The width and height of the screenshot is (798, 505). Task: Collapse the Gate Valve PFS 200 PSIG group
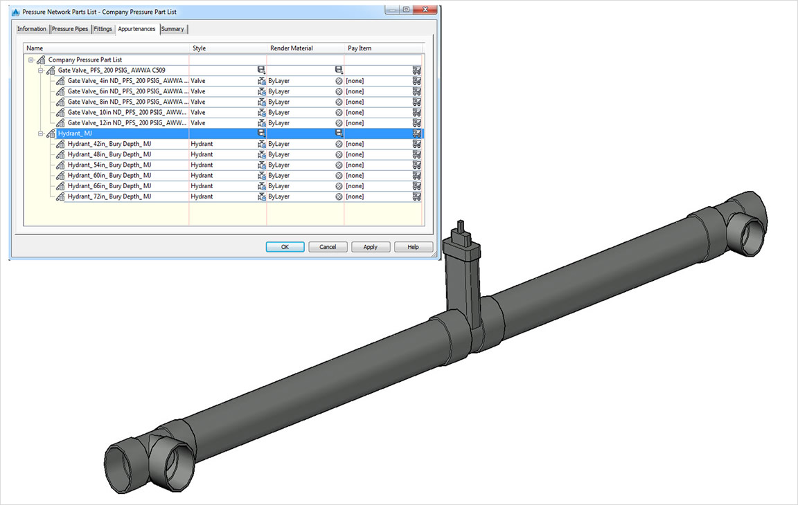point(41,71)
